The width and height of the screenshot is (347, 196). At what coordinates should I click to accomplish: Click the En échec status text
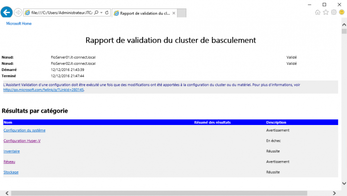(x=273, y=141)
